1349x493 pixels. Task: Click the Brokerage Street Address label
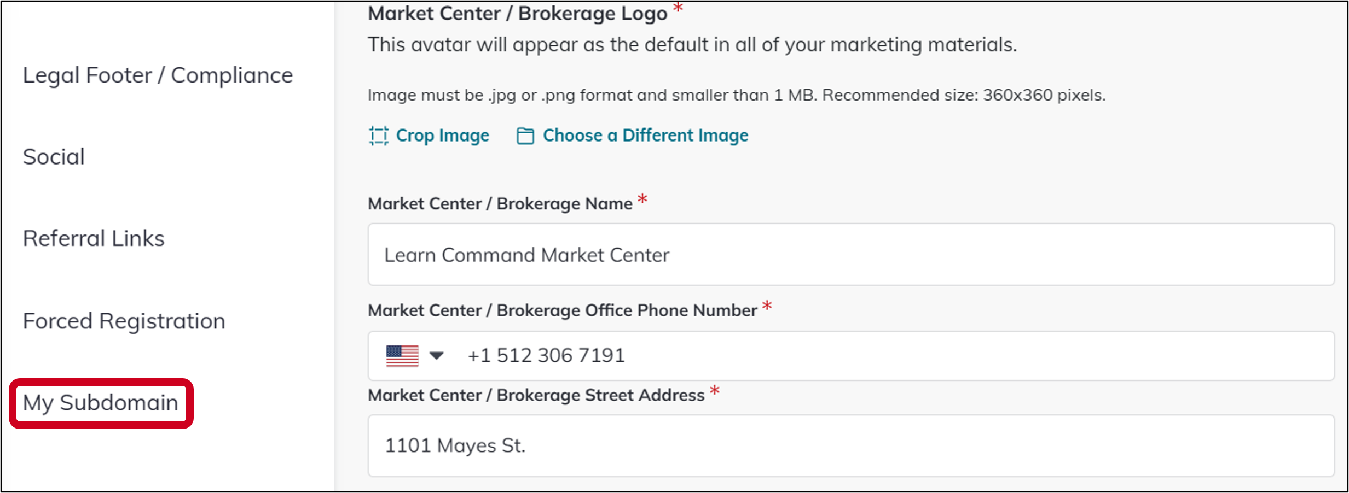(x=536, y=395)
